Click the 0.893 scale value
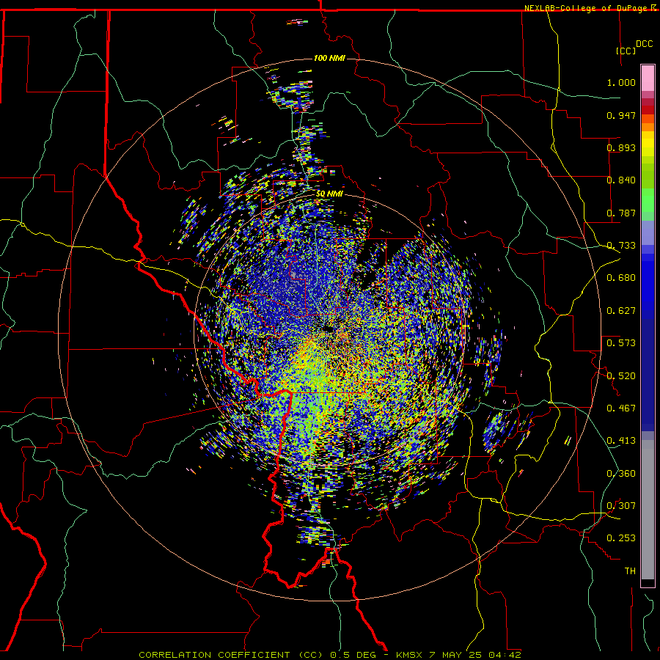The image size is (660, 660). click(x=621, y=147)
